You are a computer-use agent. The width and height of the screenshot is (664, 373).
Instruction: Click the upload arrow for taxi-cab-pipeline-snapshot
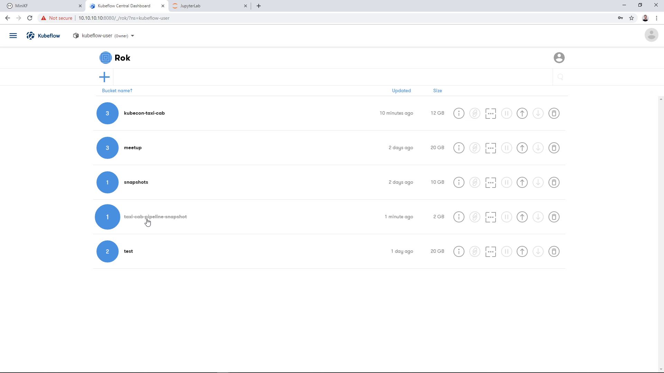(x=522, y=217)
